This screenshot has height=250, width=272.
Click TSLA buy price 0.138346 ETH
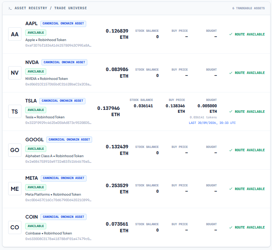coord(175,108)
